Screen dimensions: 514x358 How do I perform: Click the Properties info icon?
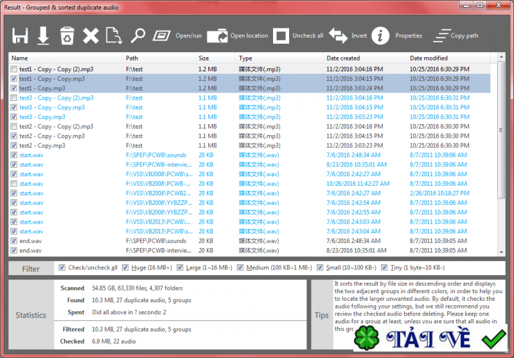point(380,36)
